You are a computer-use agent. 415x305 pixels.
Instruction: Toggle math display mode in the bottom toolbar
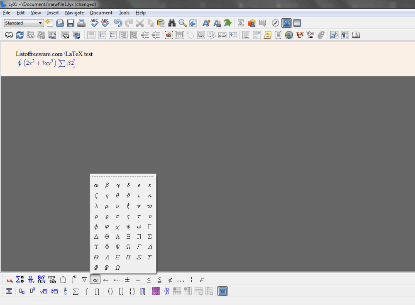[9, 291]
